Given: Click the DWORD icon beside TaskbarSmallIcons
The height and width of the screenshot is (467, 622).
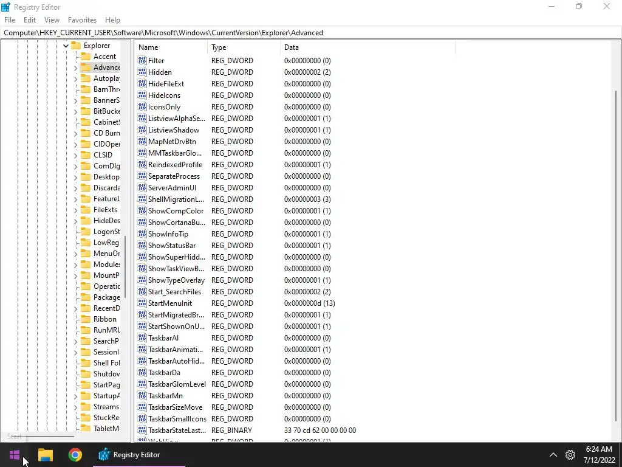Looking at the screenshot, I should (x=142, y=418).
